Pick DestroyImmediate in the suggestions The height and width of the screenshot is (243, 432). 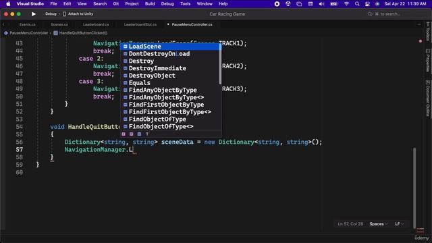click(x=170, y=68)
